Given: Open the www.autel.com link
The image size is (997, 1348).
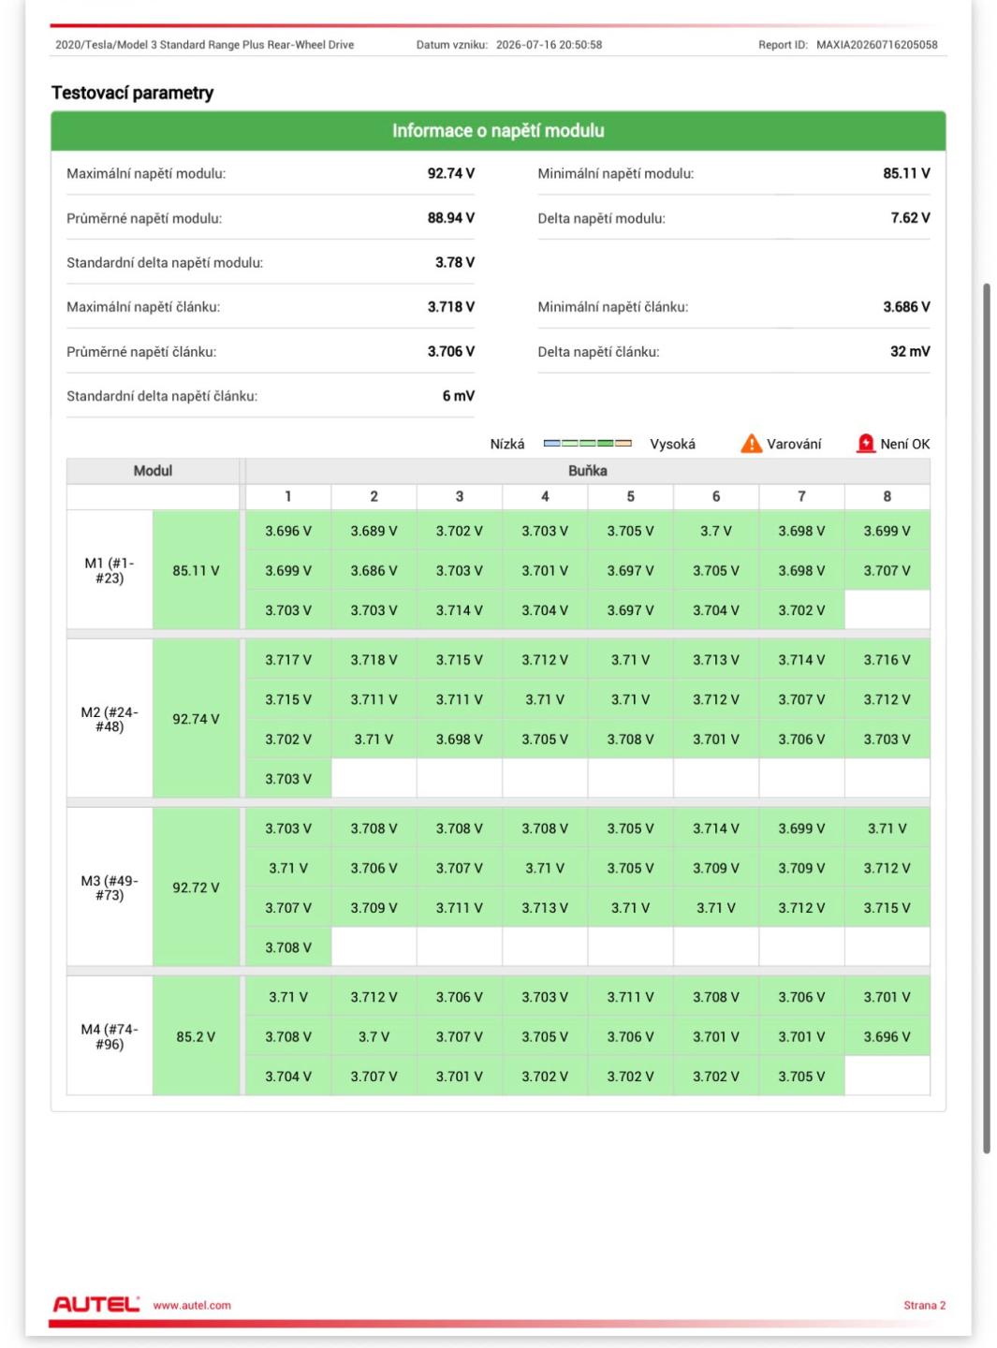Looking at the screenshot, I should [192, 1305].
